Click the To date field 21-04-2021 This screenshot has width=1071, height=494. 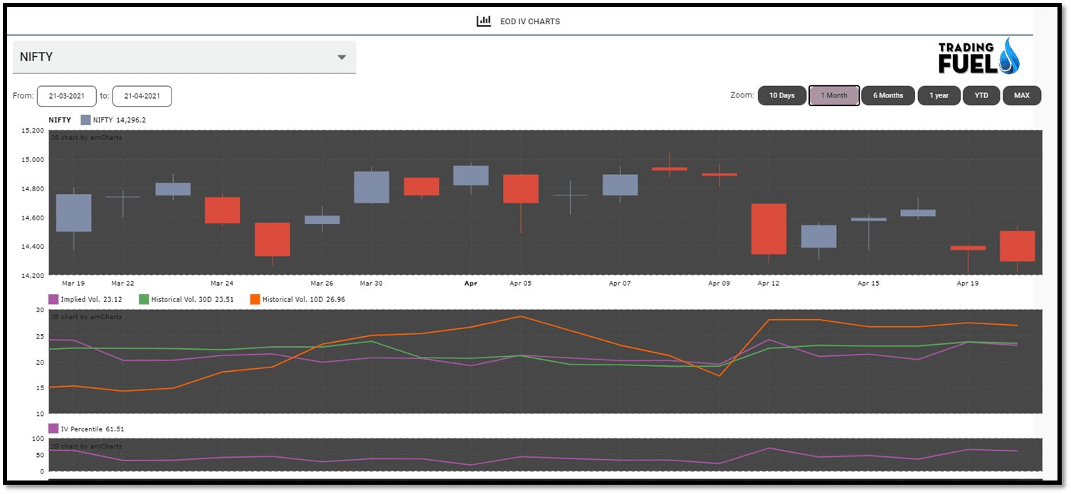[142, 96]
